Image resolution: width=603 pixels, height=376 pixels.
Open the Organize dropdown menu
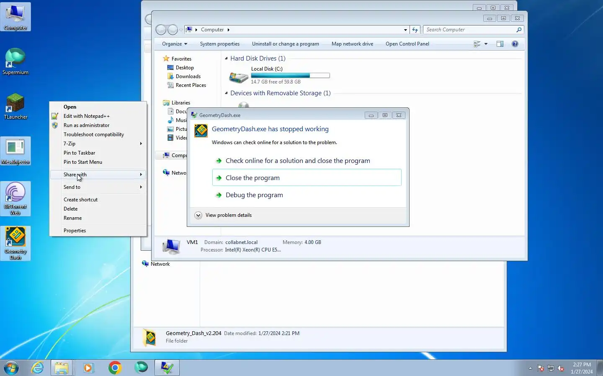click(x=174, y=44)
